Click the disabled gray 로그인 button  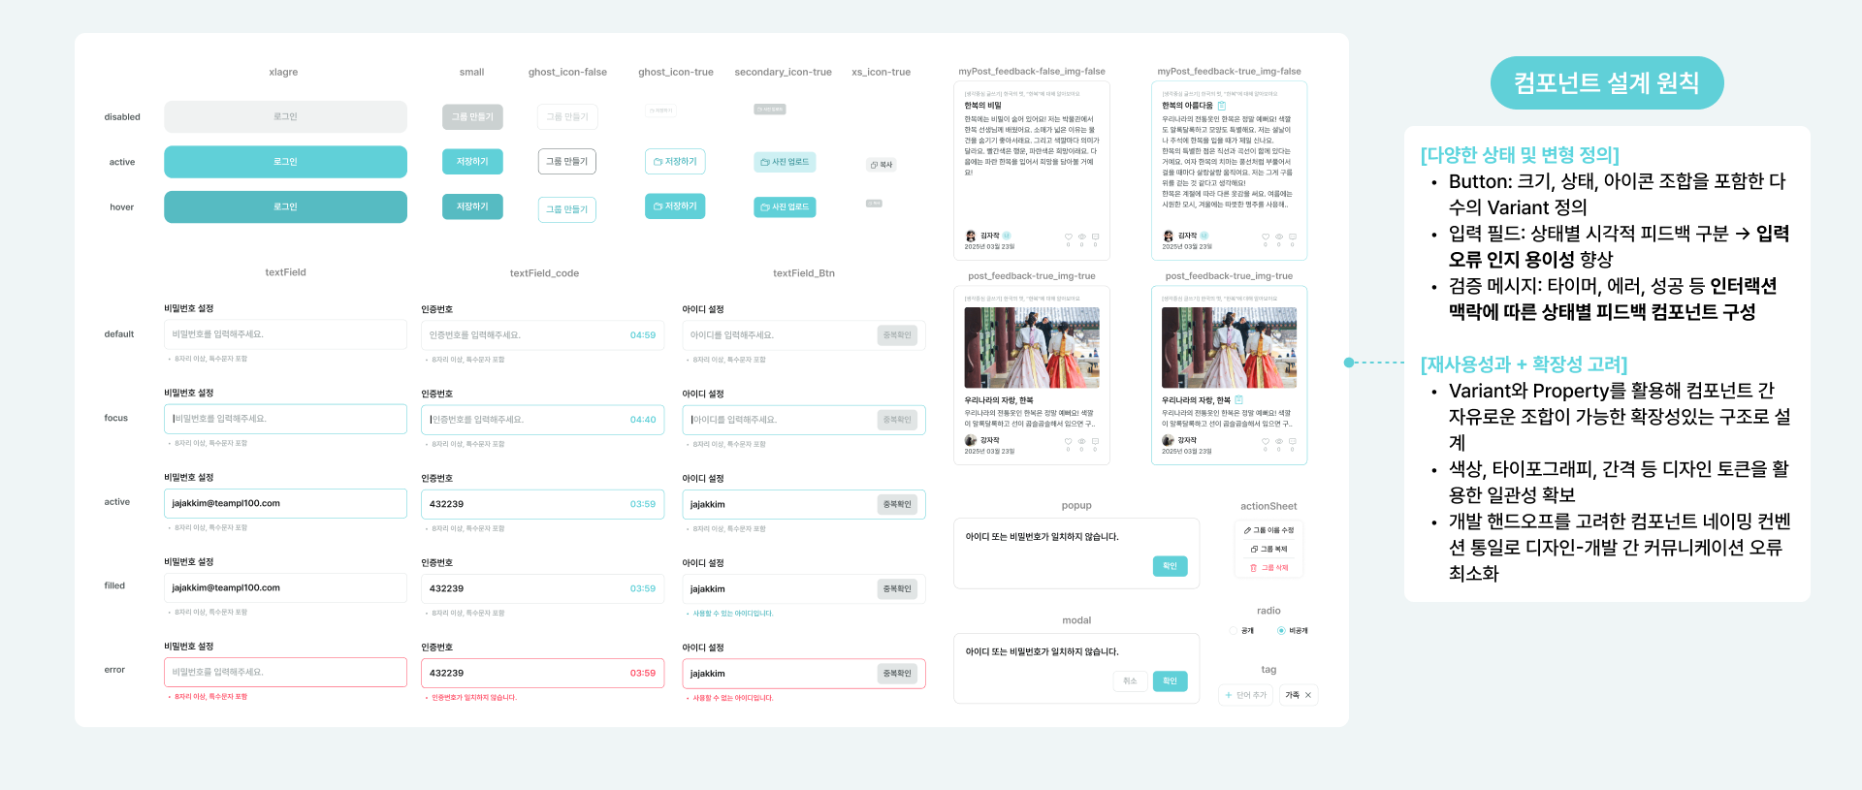tap(285, 116)
